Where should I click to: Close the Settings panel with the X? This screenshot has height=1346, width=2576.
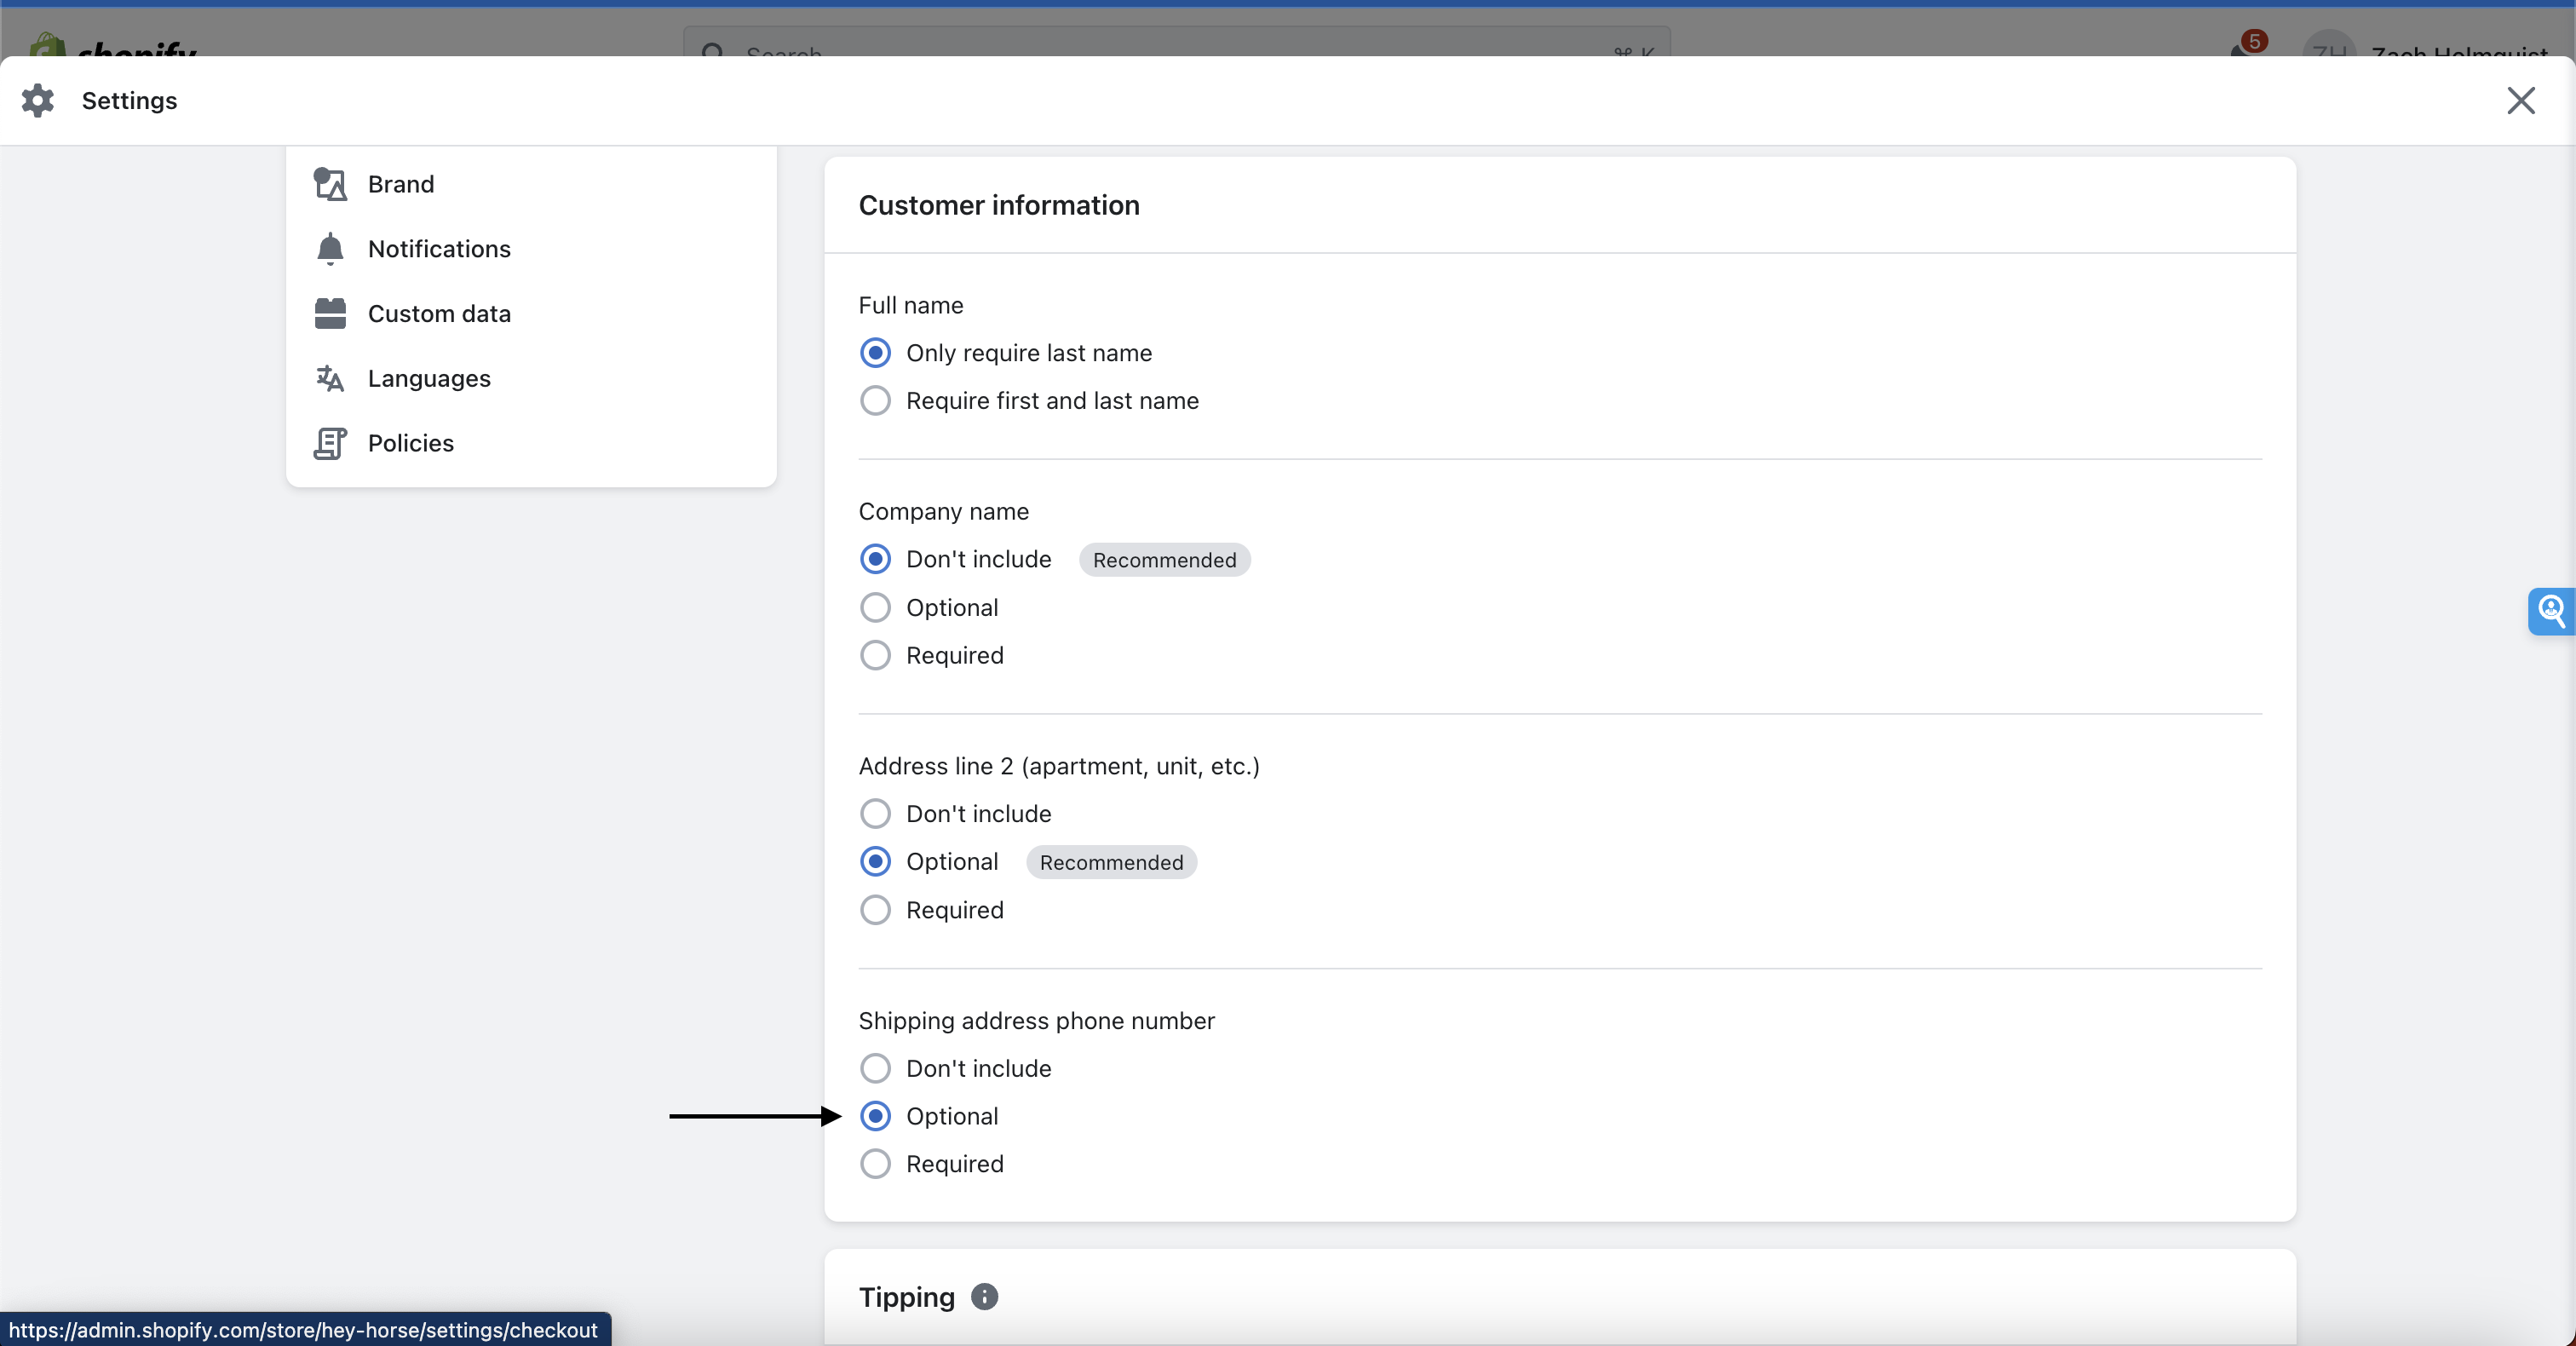coord(2520,100)
